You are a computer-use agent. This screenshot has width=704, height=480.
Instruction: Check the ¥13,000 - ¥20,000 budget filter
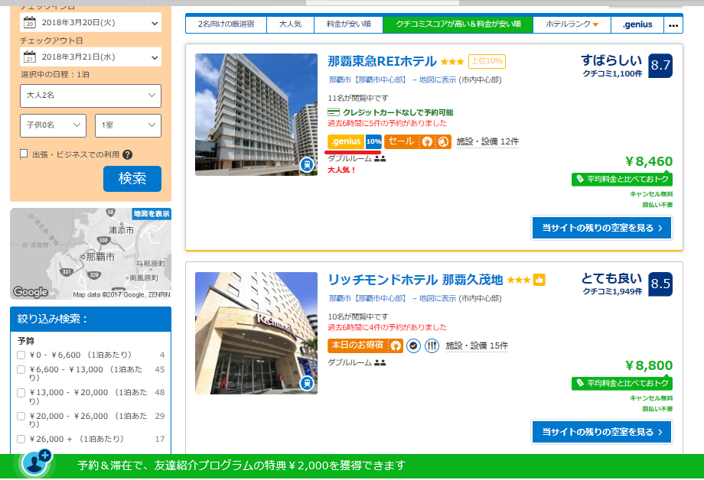click(21, 393)
